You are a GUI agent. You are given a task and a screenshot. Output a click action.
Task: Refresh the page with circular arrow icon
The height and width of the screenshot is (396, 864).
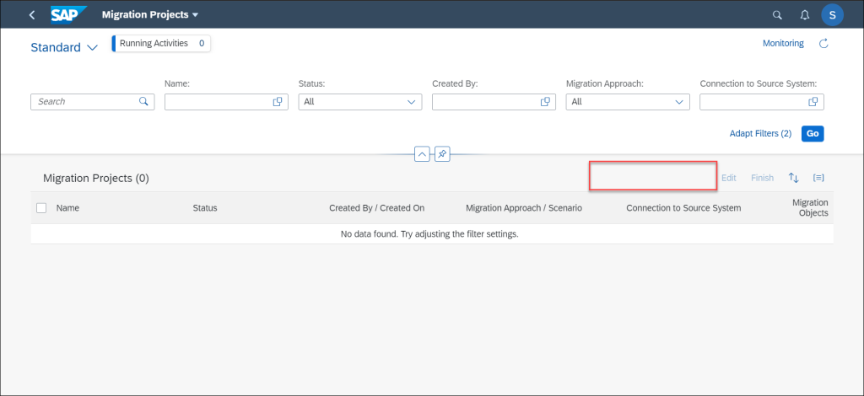point(823,44)
